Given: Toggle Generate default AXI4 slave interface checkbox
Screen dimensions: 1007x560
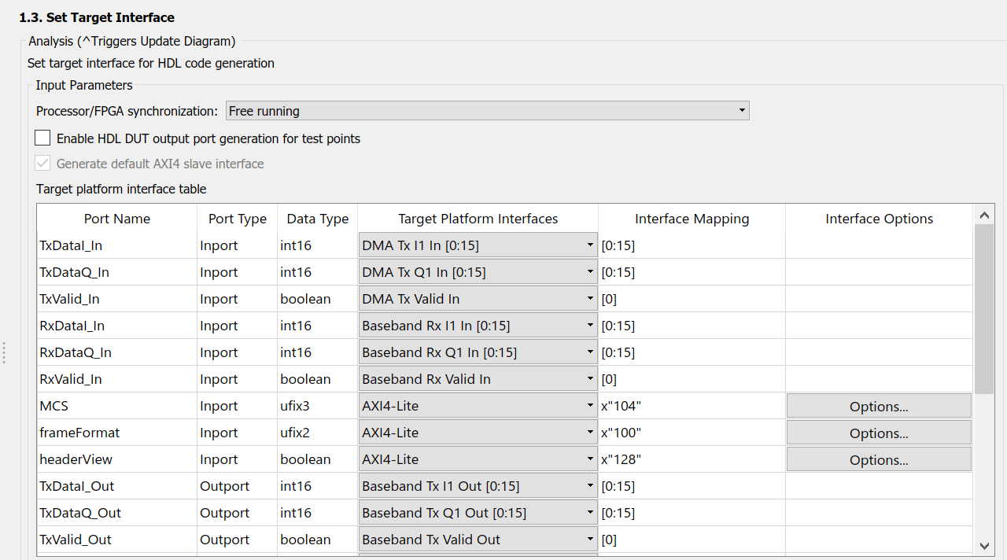Looking at the screenshot, I should tap(42, 164).
